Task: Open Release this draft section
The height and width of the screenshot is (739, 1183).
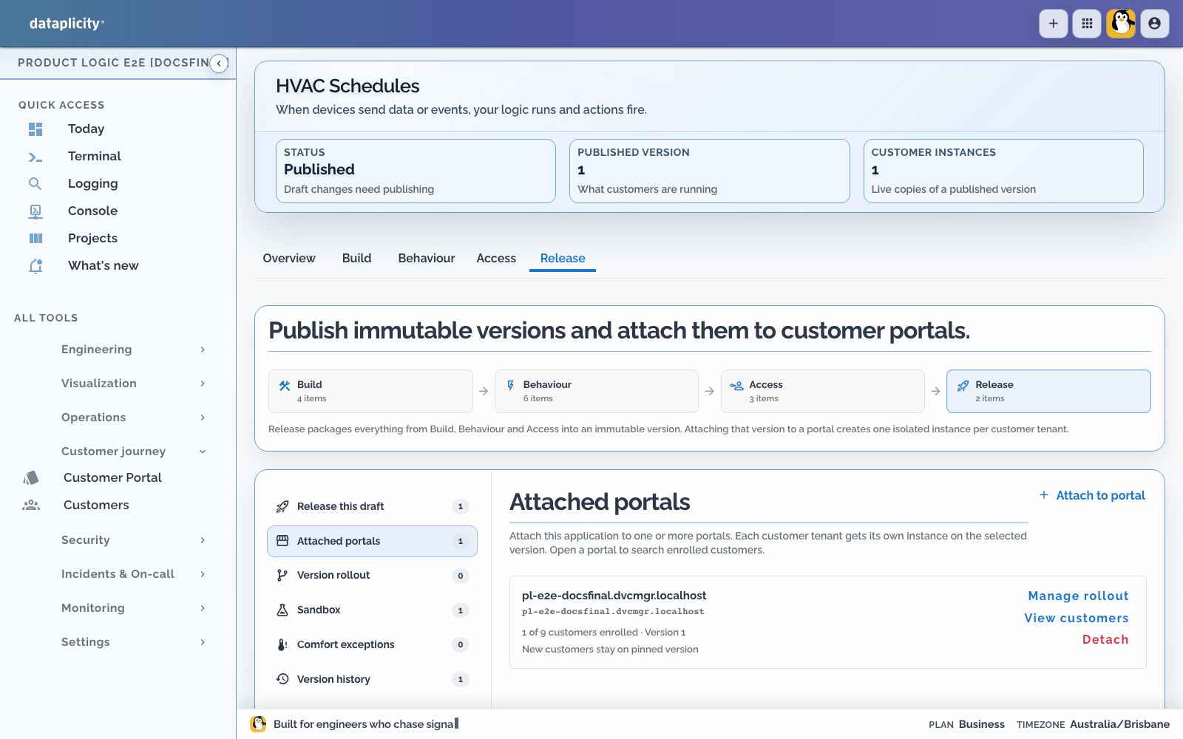Action: [372, 507]
